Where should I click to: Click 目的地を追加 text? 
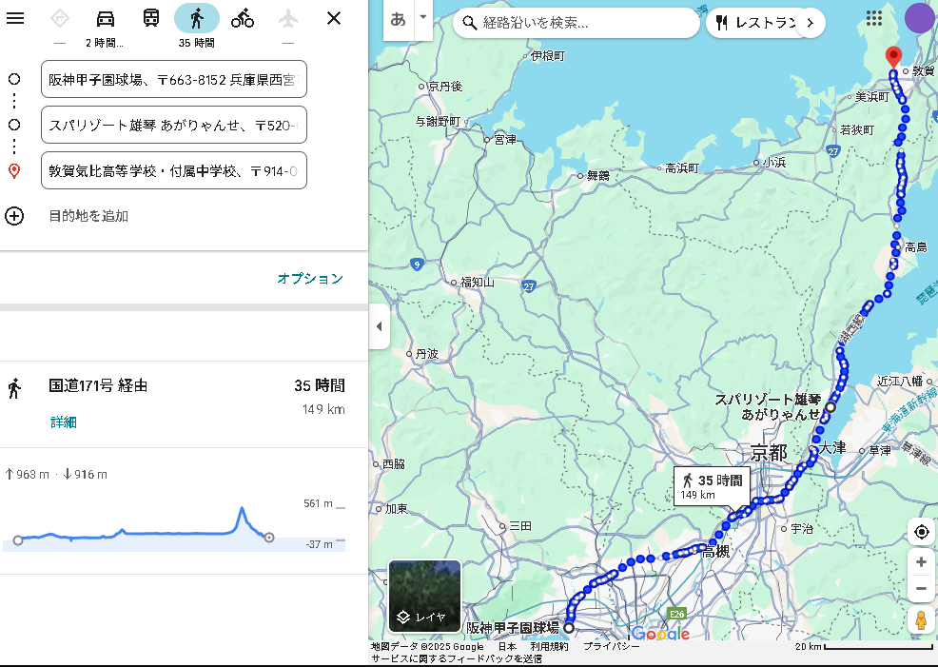click(x=88, y=216)
